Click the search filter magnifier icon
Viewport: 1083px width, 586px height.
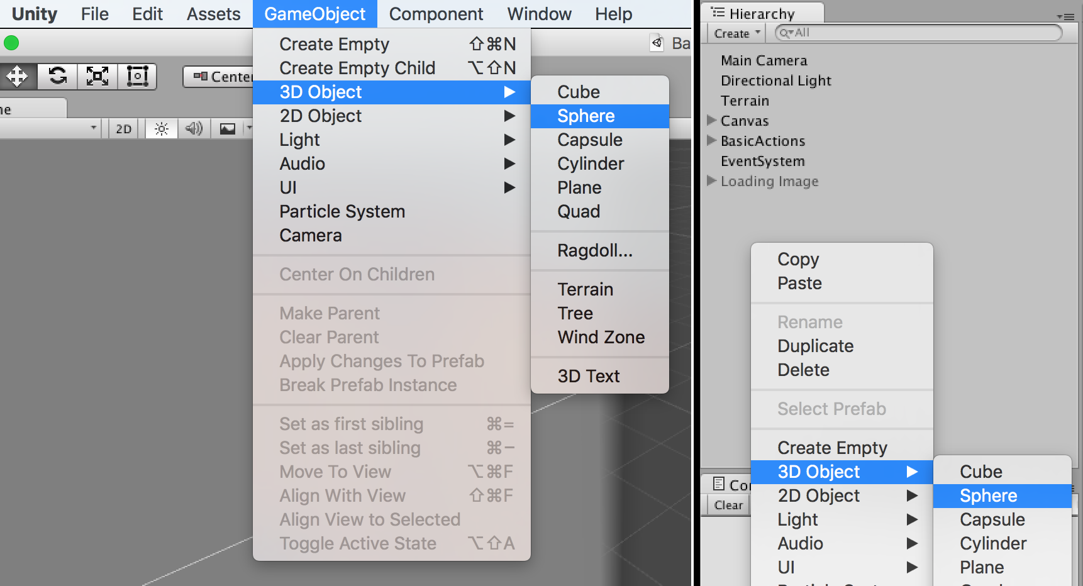click(786, 33)
